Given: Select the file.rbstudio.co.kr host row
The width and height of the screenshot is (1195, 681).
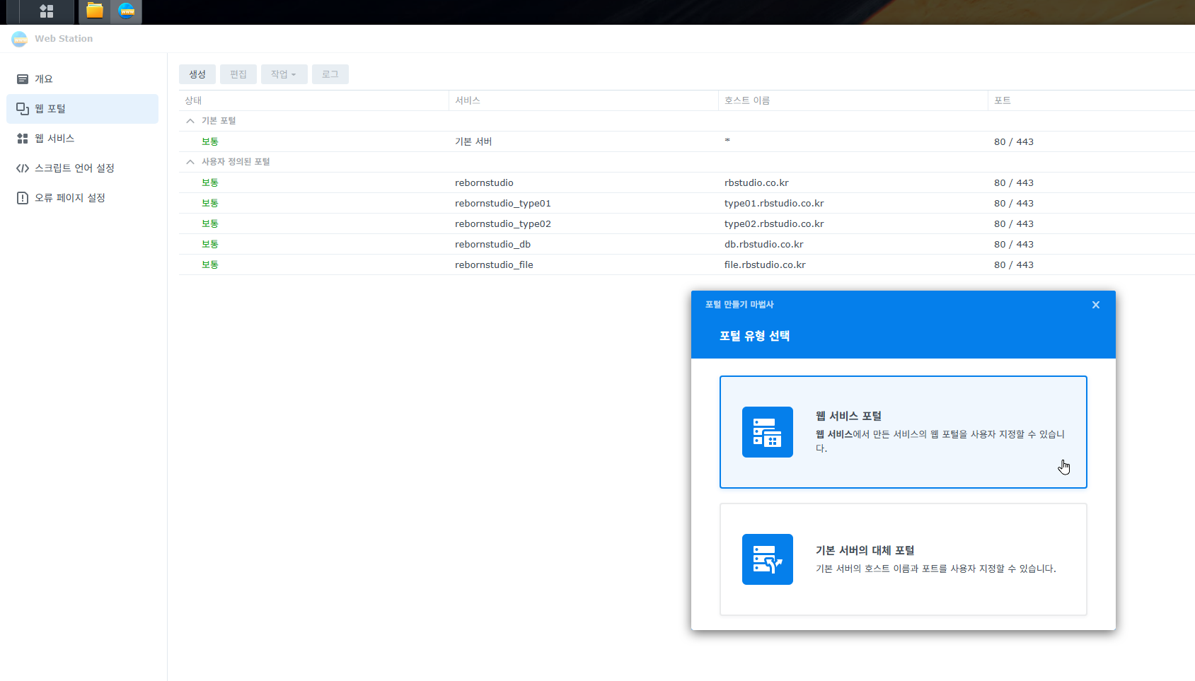Looking at the screenshot, I should tap(764, 264).
